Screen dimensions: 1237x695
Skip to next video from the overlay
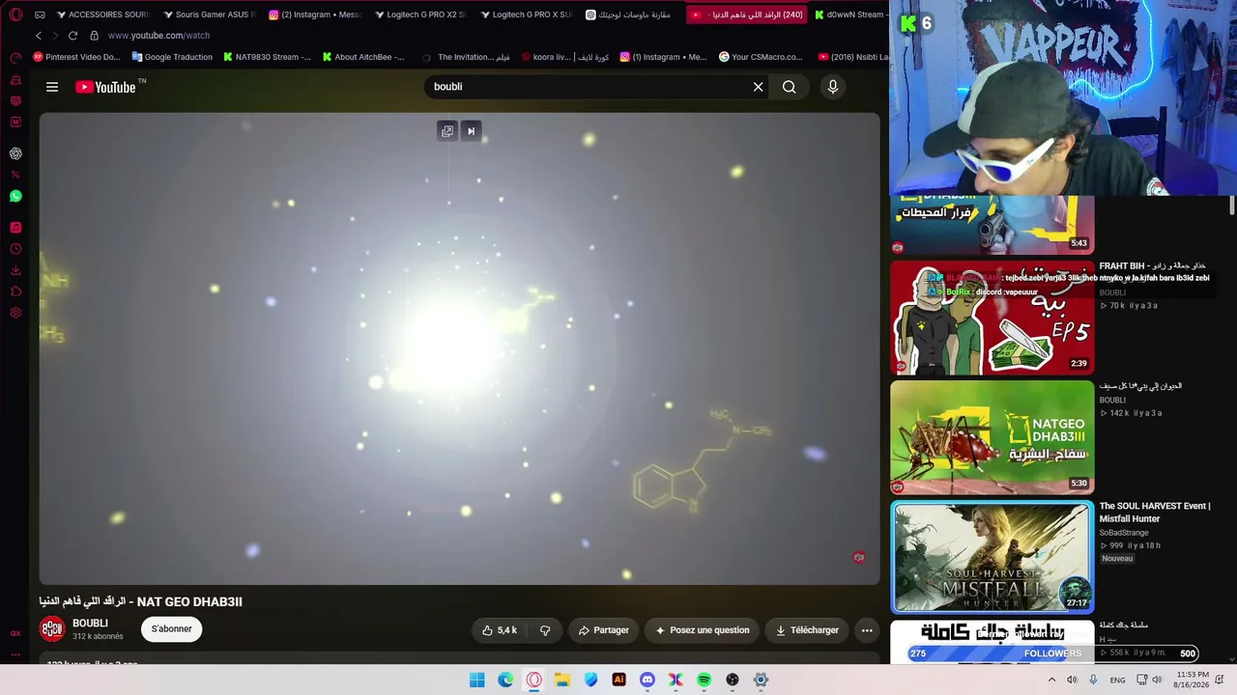tap(471, 131)
